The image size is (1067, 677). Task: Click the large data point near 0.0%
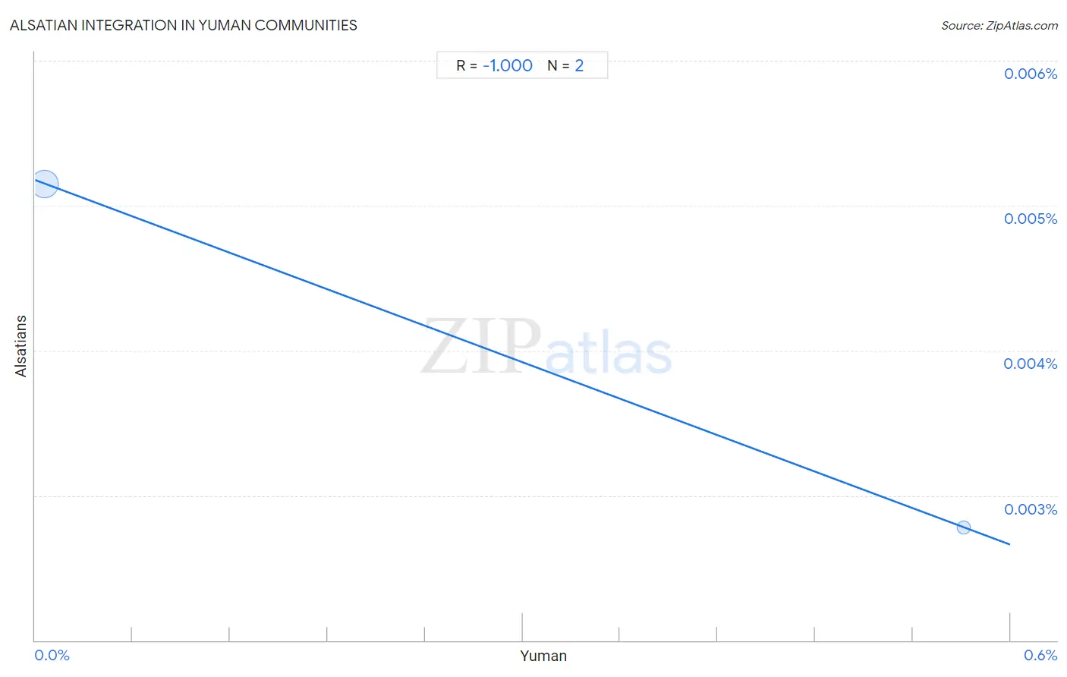45,184
